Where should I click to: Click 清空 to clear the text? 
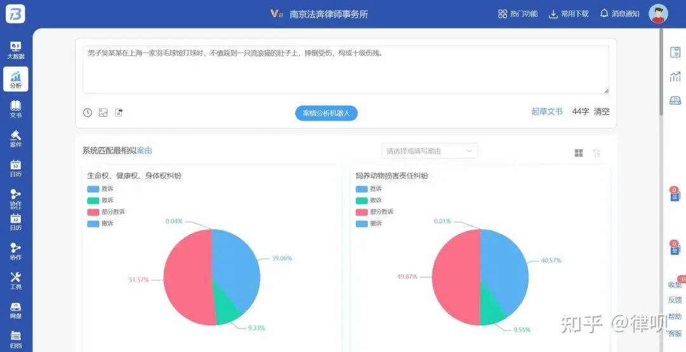[x=602, y=112]
